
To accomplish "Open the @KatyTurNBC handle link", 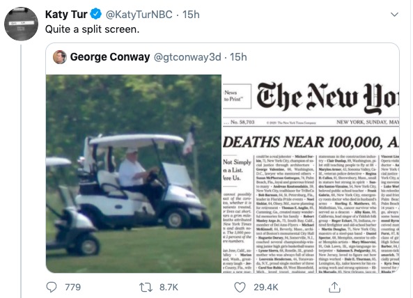I will [x=139, y=15].
